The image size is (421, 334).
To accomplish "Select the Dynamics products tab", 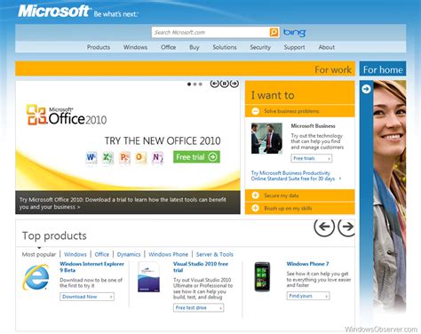I will (129, 254).
